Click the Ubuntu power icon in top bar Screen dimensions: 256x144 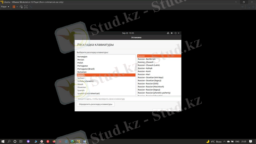pos(175,33)
